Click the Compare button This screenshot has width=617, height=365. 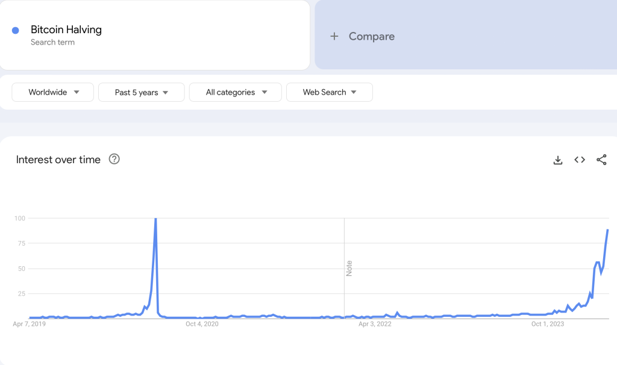[371, 36]
